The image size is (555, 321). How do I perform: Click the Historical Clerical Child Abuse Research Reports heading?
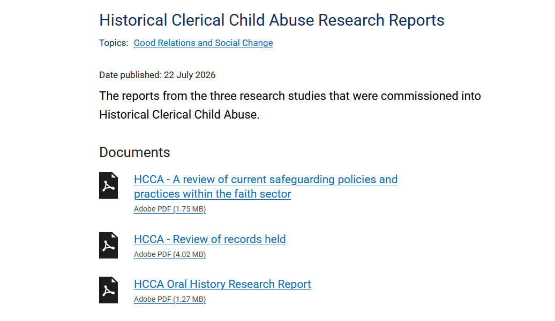click(x=272, y=20)
